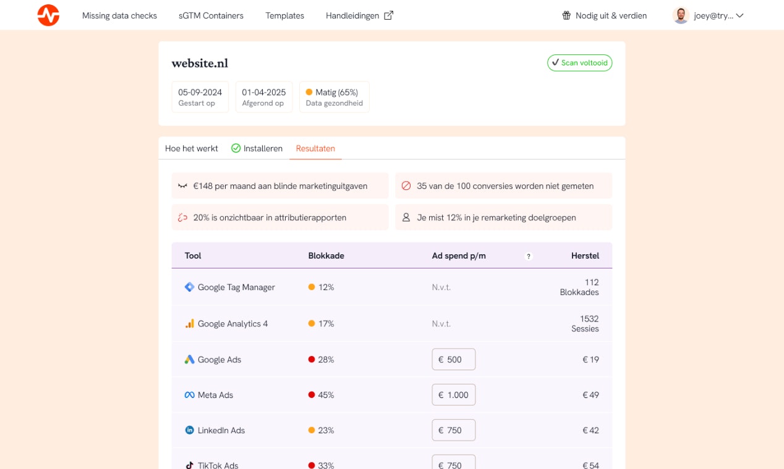Image resolution: width=784 pixels, height=469 pixels.
Task: Click the person icon for remarketing doelgroepen
Action: tap(406, 217)
